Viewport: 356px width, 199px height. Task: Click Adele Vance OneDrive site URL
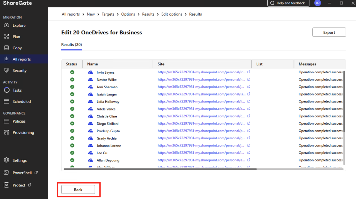tap(201, 109)
